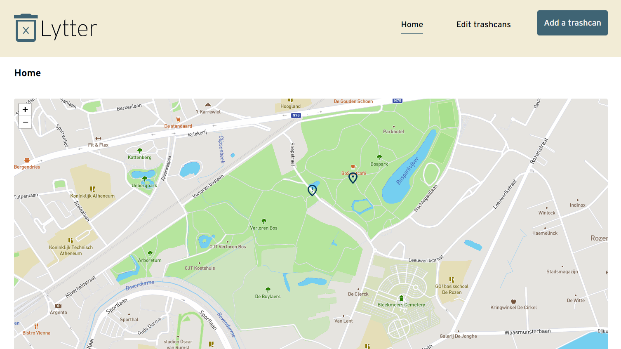Screen dimensions: 621x349
Task: Click the Parkhotel label on map
Action: coord(393,132)
